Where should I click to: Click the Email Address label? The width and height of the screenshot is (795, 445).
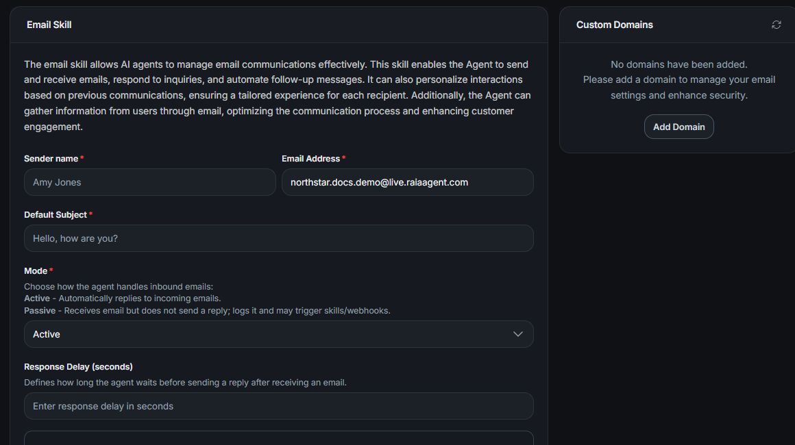click(x=310, y=158)
